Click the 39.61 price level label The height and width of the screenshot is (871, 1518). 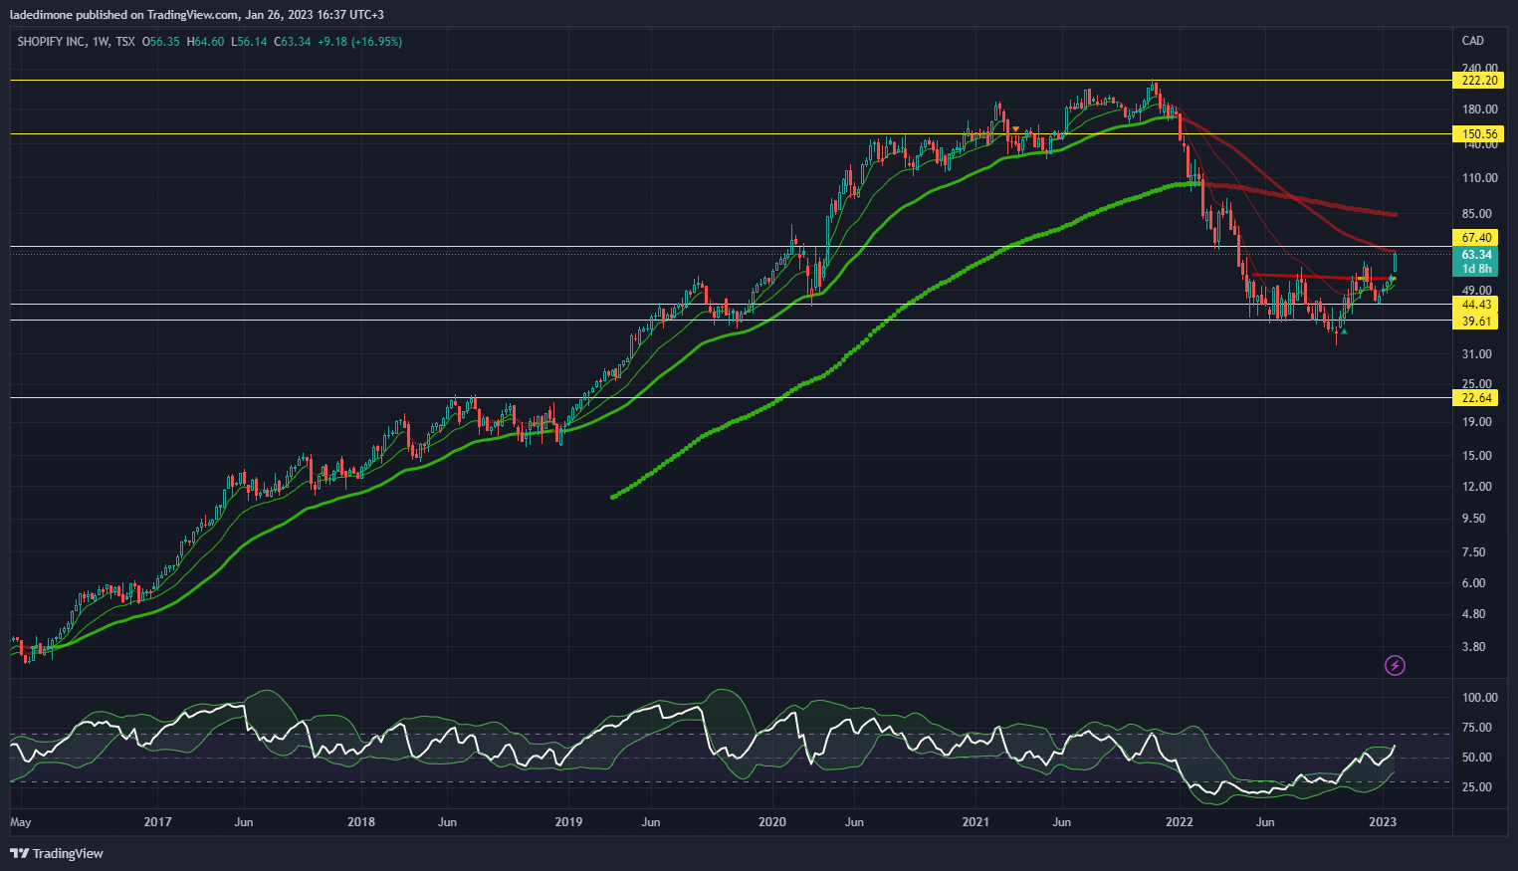click(x=1475, y=322)
